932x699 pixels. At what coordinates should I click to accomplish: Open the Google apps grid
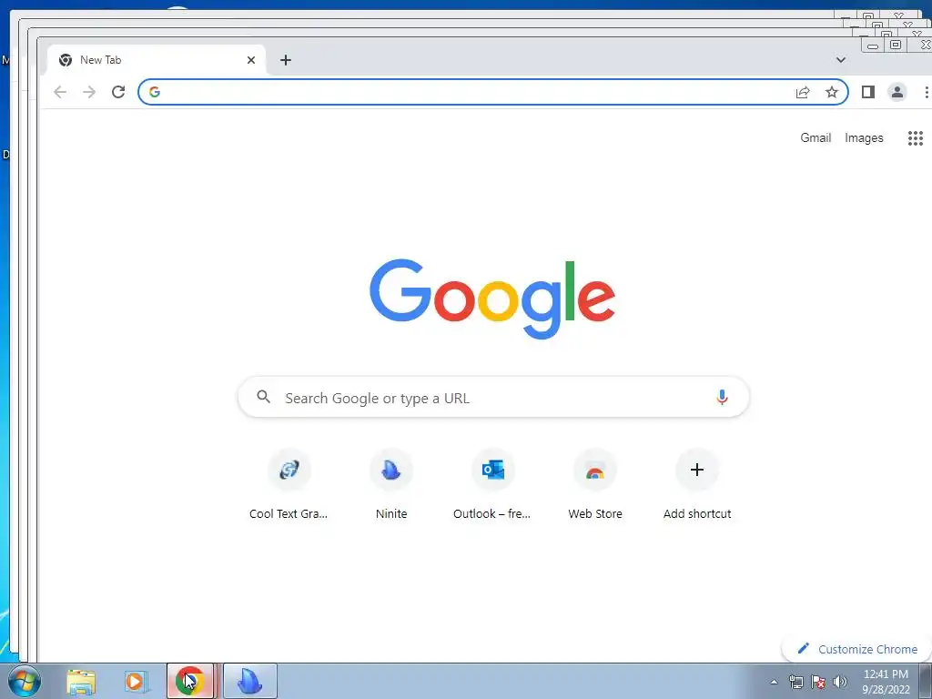916,138
